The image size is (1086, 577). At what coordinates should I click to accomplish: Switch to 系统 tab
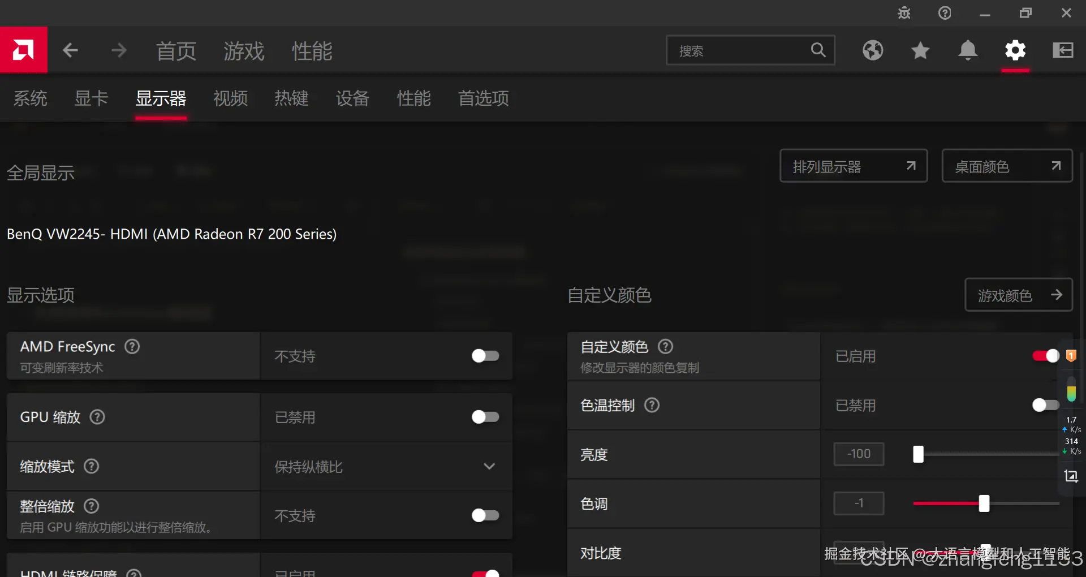pyautogui.click(x=31, y=98)
